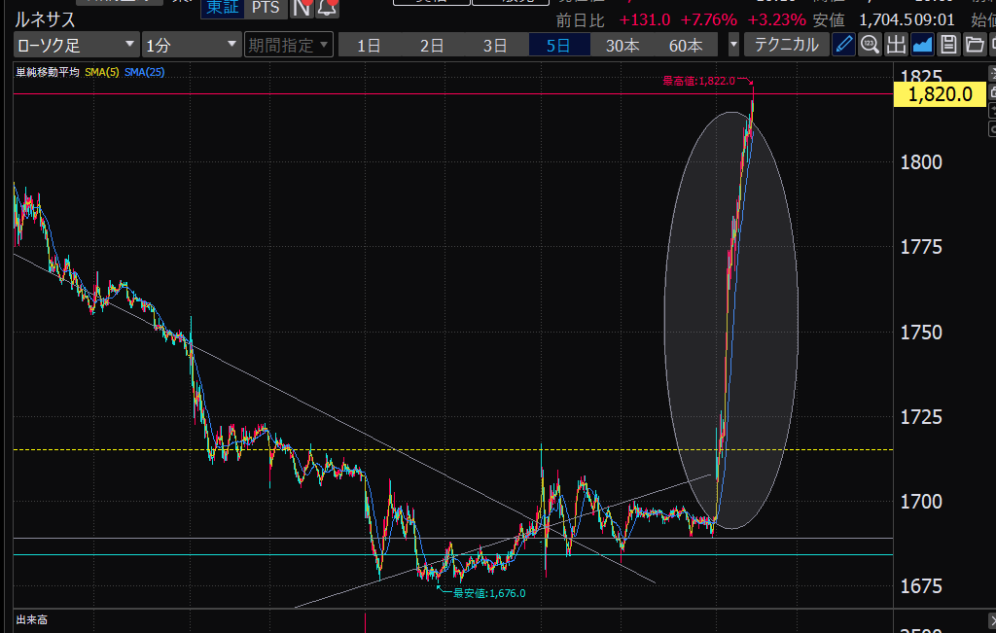
Task: Open the 1分 interval dropdown
Action: (x=191, y=44)
